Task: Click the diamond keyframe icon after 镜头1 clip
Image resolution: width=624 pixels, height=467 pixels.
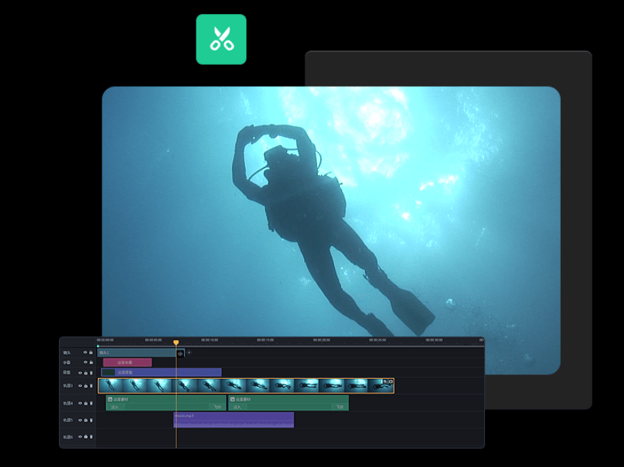Action: pos(189,352)
